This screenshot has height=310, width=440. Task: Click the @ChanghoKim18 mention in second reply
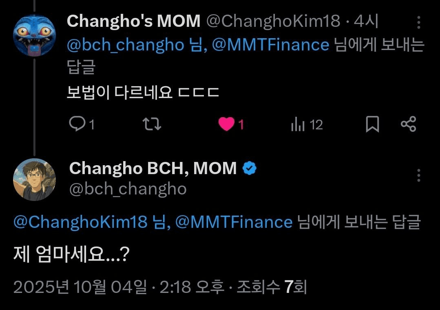pyautogui.click(x=80, y=222)
